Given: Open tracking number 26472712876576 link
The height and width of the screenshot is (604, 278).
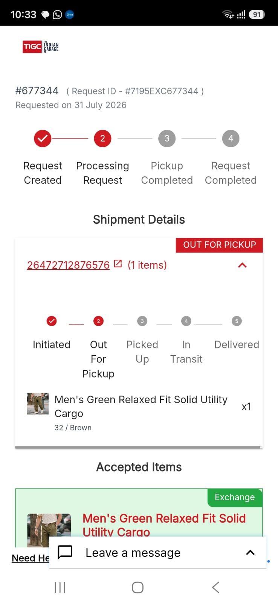Looking at the screenshot, I should 68,265.
